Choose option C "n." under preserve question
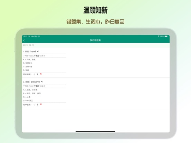This screenshot has width=191, height=143. (x=27, y=97)
